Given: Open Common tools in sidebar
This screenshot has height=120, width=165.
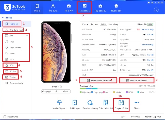Looking at the screenshot, I should 14,83.
